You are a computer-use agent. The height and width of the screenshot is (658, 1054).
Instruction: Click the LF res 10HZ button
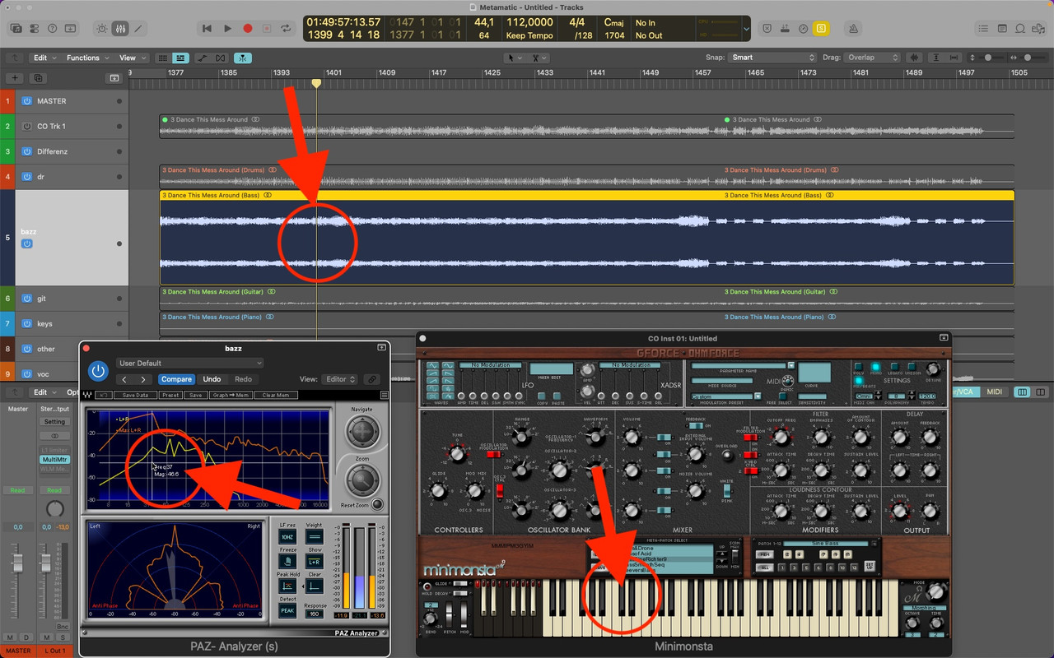click(x=287, y=536)
